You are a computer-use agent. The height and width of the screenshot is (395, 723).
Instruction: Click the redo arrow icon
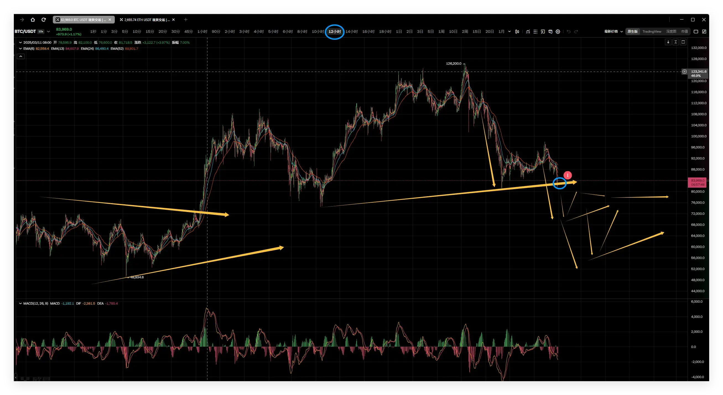576,32
